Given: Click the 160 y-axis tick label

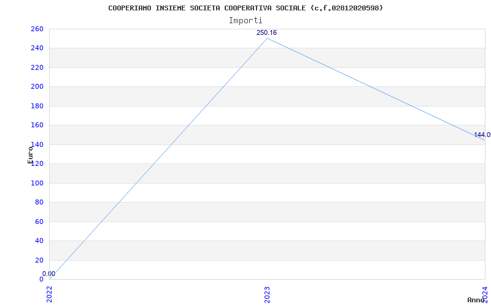Looking at the screenshot, I should pyautogui.click(x=37, y=125).
